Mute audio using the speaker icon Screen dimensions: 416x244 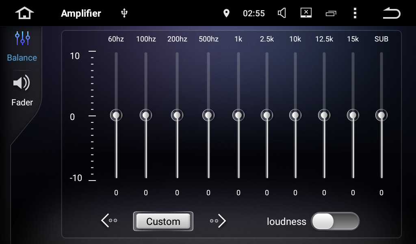[x=282, y=13]
